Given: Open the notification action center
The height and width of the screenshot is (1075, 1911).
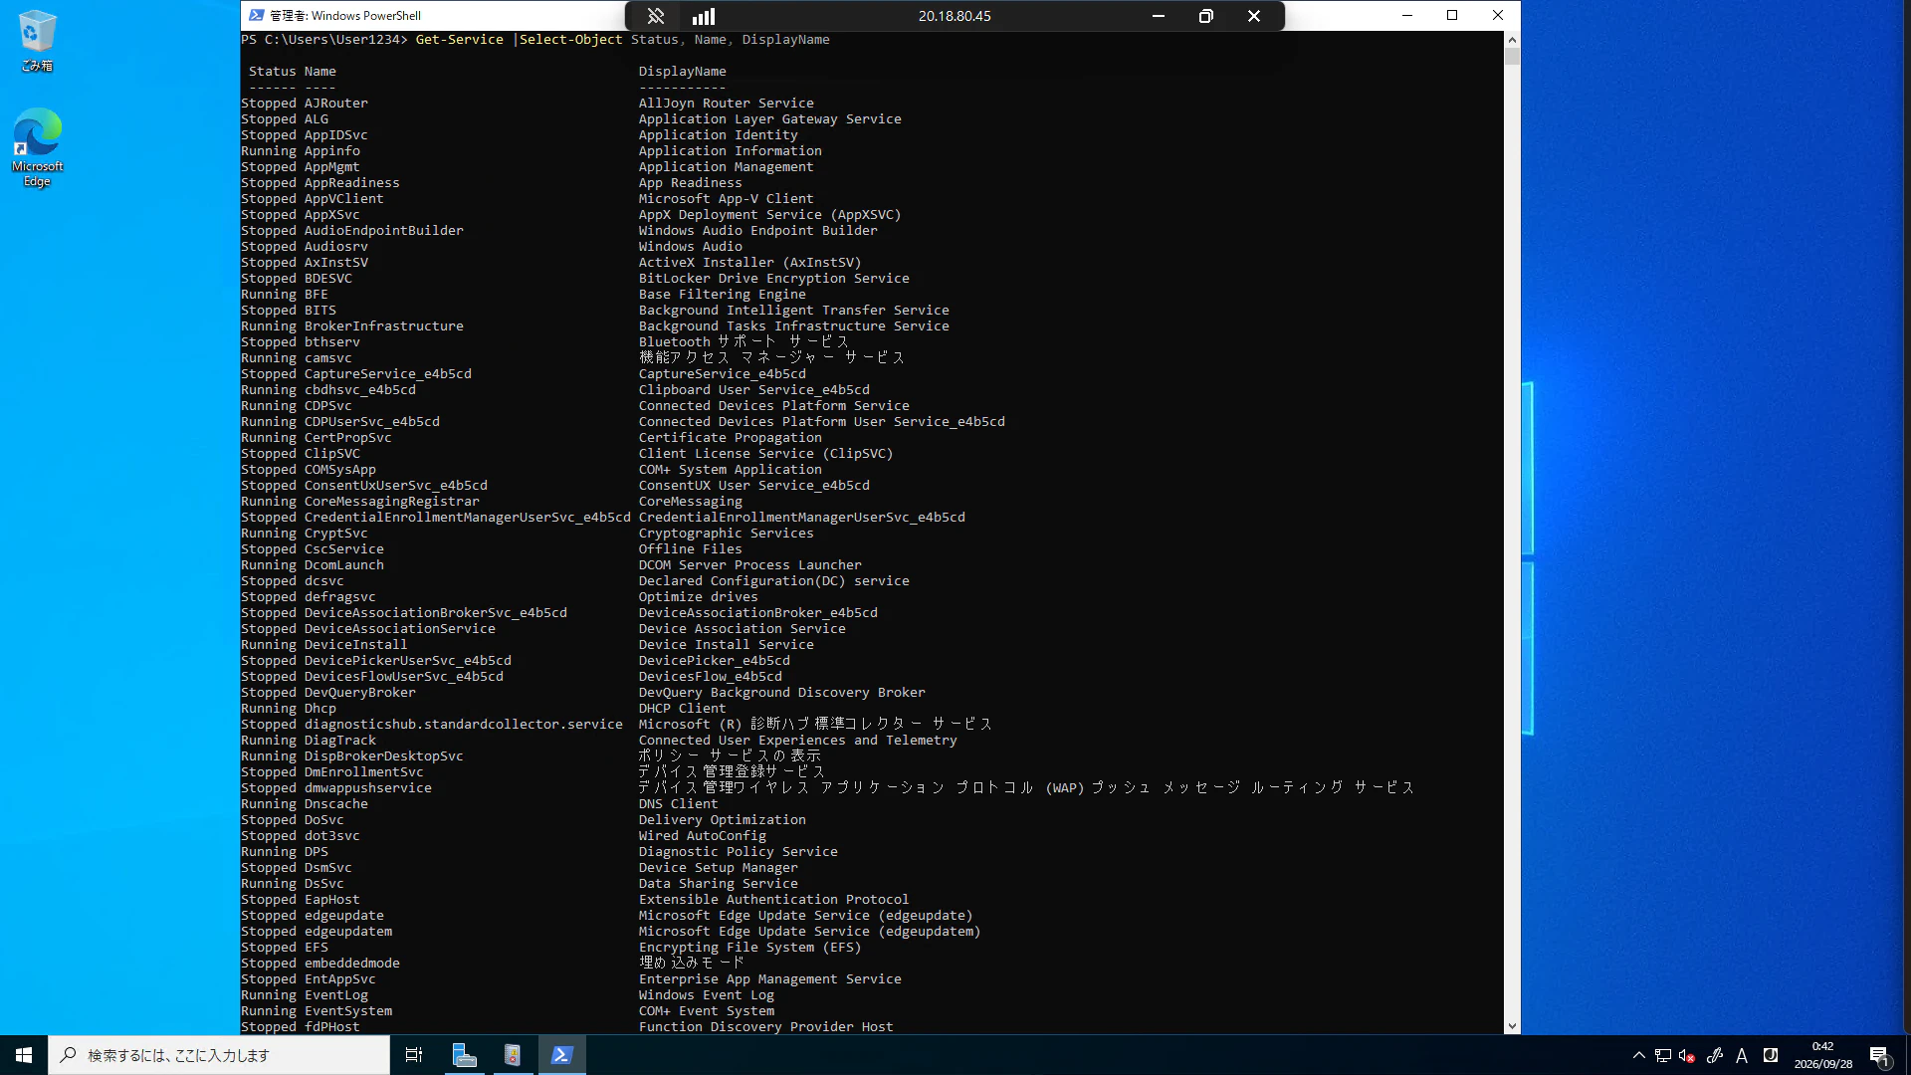Looking at the screenshot, I should 1880,1055.
